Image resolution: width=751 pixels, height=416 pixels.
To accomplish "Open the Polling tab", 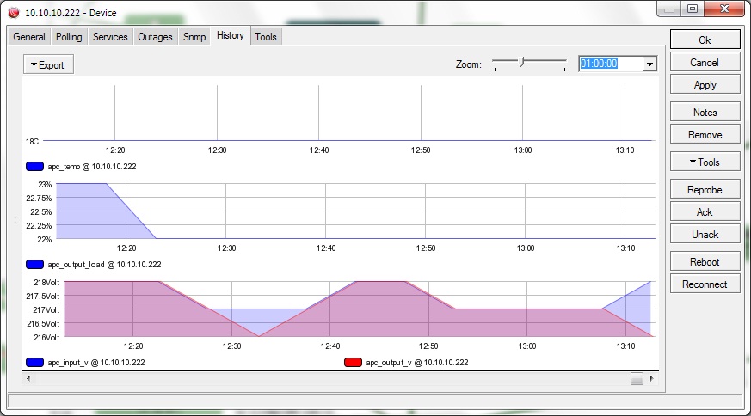I will tap(69, 37).
